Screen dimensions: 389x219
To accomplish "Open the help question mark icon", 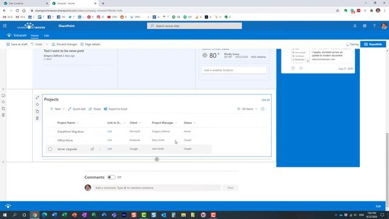I will click(374, 26).
